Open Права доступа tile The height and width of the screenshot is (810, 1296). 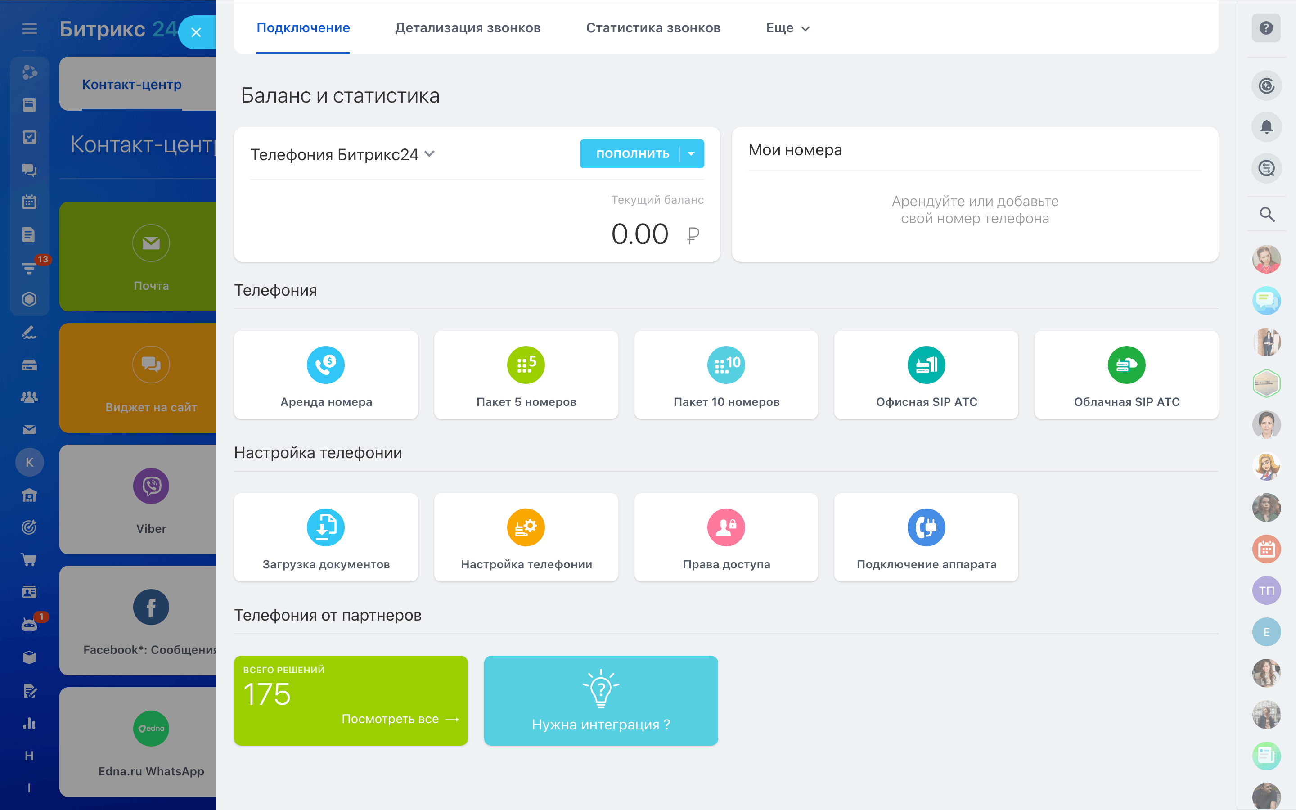(726, 537)
